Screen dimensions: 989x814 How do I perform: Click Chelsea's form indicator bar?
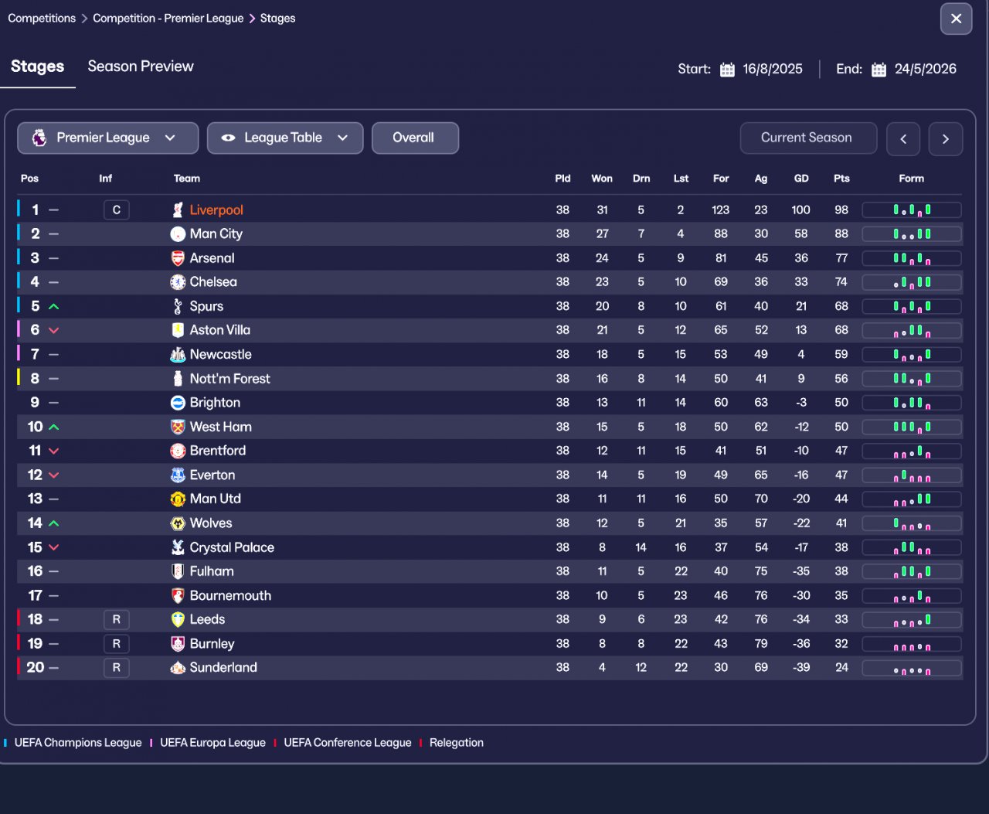[x=912, y=282]
